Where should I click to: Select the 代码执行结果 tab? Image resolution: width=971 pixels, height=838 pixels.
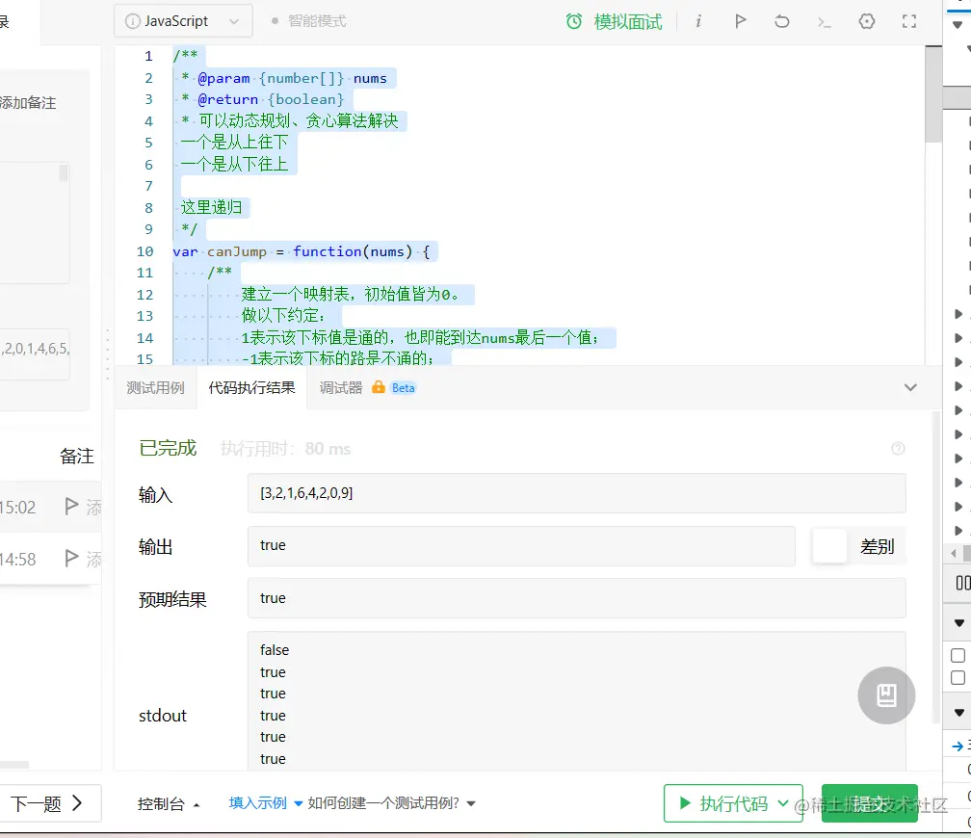pyautogui.click(x=251, y=388)
